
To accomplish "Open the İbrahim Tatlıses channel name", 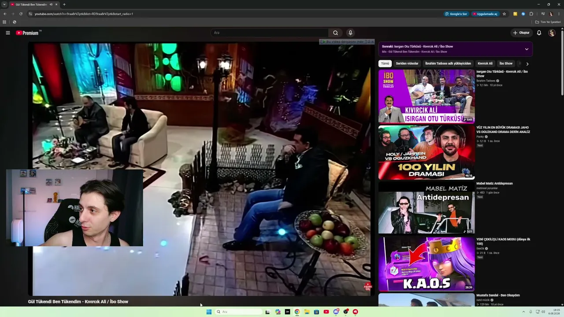I will click(x=486, y=81).
